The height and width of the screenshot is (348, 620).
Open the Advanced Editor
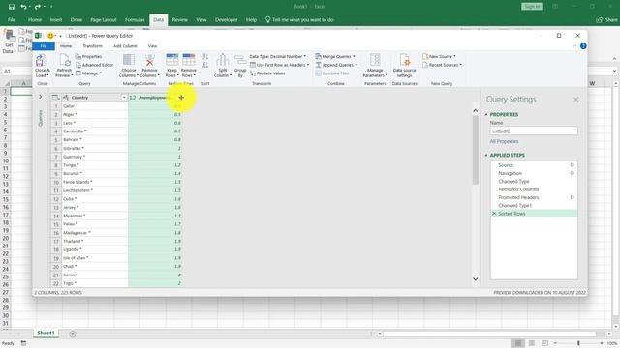(x=95, y=65)
